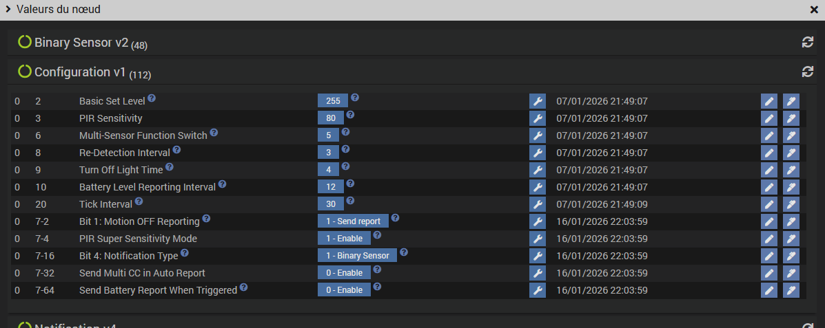The width and height of the screenshot is (825, 328).
Task: Refresh the Binary Sensor v2 section
Action: tap(808, 43)
